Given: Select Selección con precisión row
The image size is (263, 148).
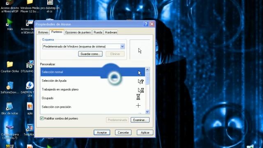Looking at the screenshot, I should pyautogui.click(x=92, y=107).
